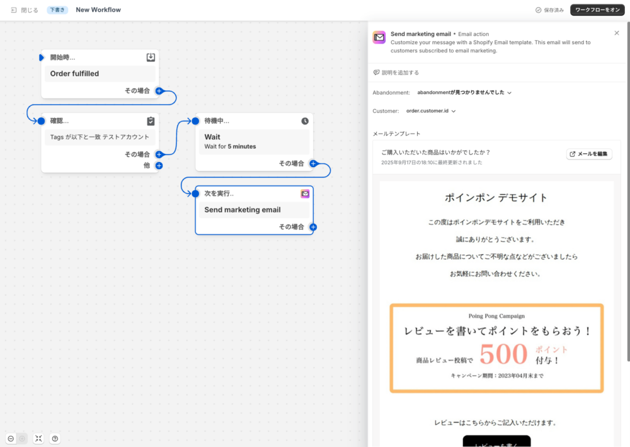Open the help question mark icon
The image size is (630, 447).
[55, 439]
